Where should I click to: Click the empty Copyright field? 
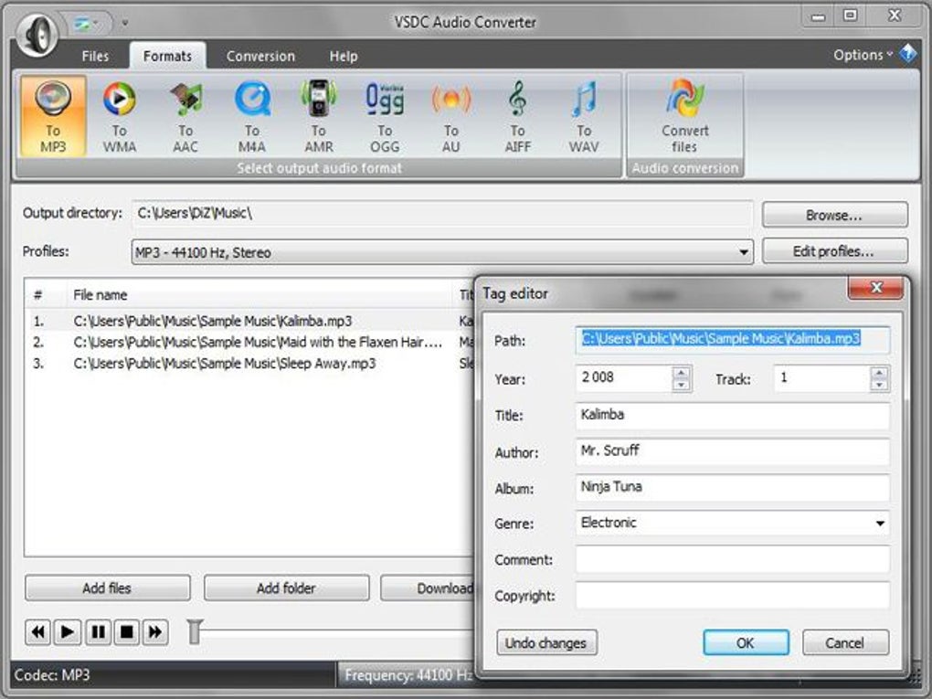[x=732, y=595]
